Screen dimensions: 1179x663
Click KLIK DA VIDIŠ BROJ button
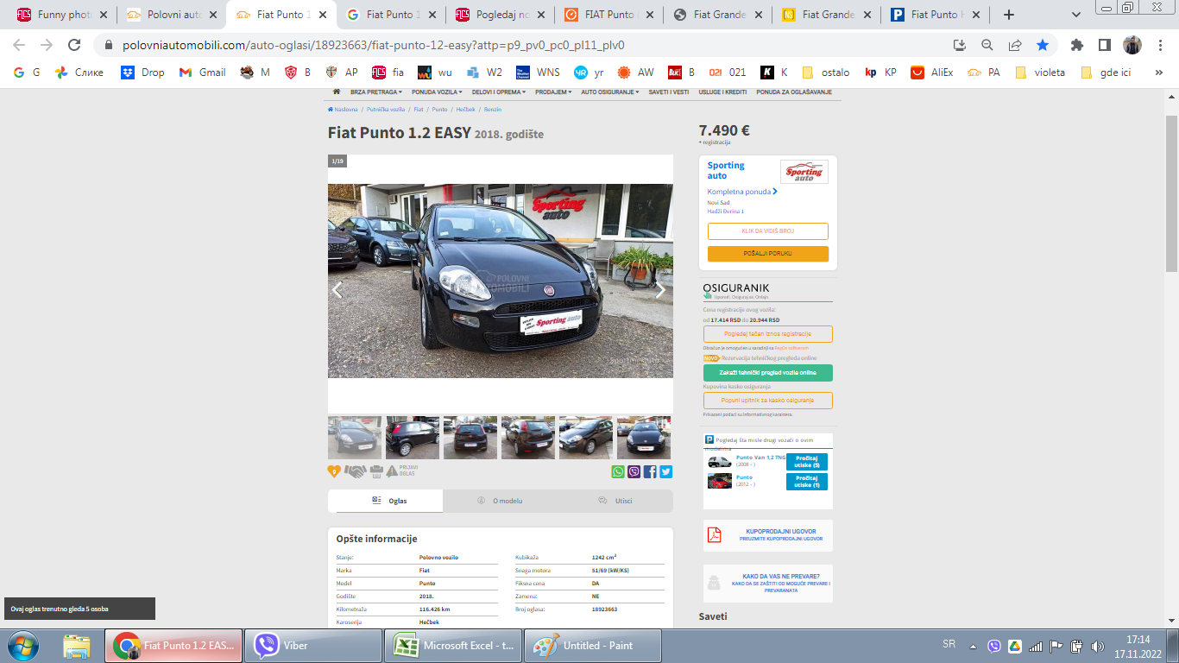(x=767, y=231)
